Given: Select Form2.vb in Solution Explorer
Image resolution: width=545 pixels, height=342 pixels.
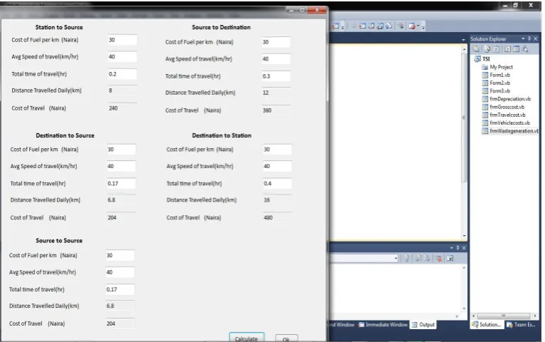Looking at the screenshot, I should pos(500,83).
